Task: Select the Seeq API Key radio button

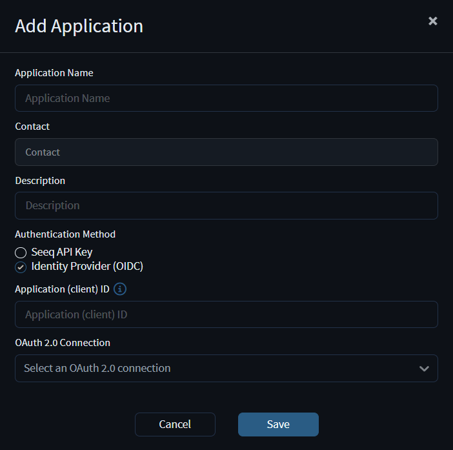Action: (x=21, y=252)
